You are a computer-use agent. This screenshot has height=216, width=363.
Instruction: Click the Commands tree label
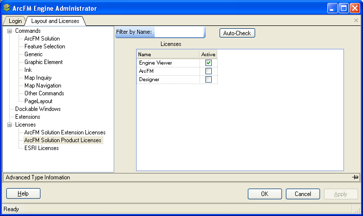tap(28, 31)
